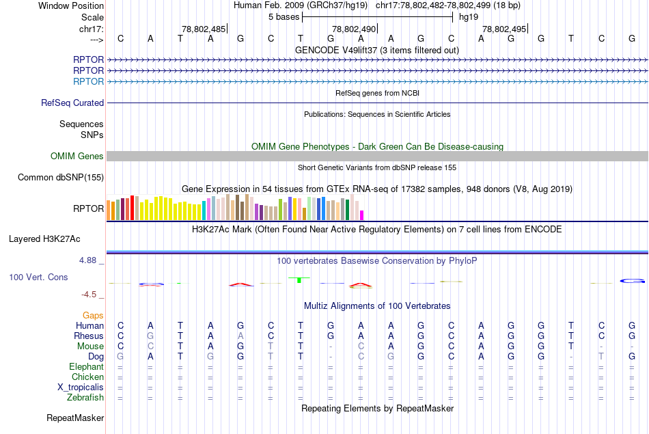
Task: Open Short Genetic Variants from dbSNP release 155 title
Action: click(377, 167)
